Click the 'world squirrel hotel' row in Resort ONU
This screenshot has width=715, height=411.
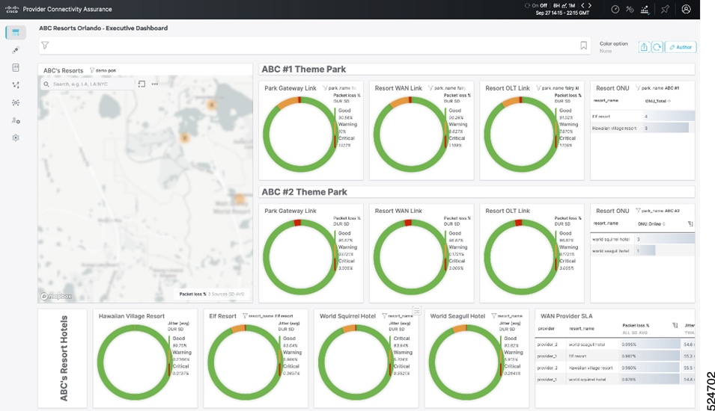click(642, 239)
